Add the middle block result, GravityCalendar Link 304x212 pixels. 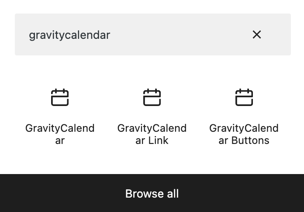[x=152, y=116]
